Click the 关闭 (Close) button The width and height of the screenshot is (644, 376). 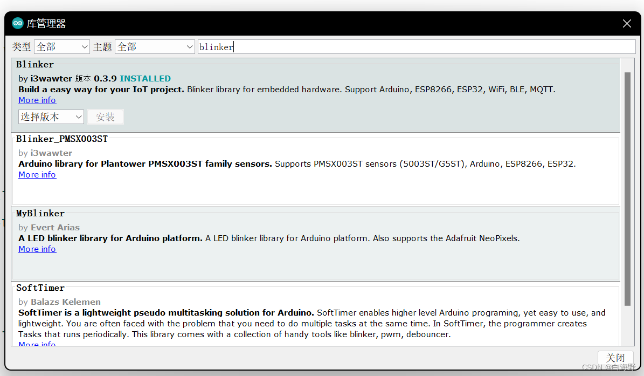pyautogui.click(x=615, y=358)
